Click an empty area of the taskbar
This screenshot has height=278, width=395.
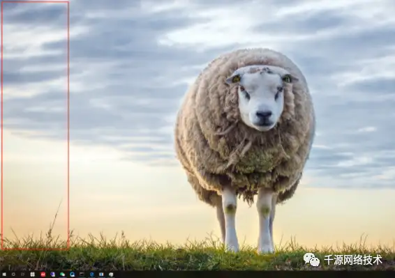point(227,275)
